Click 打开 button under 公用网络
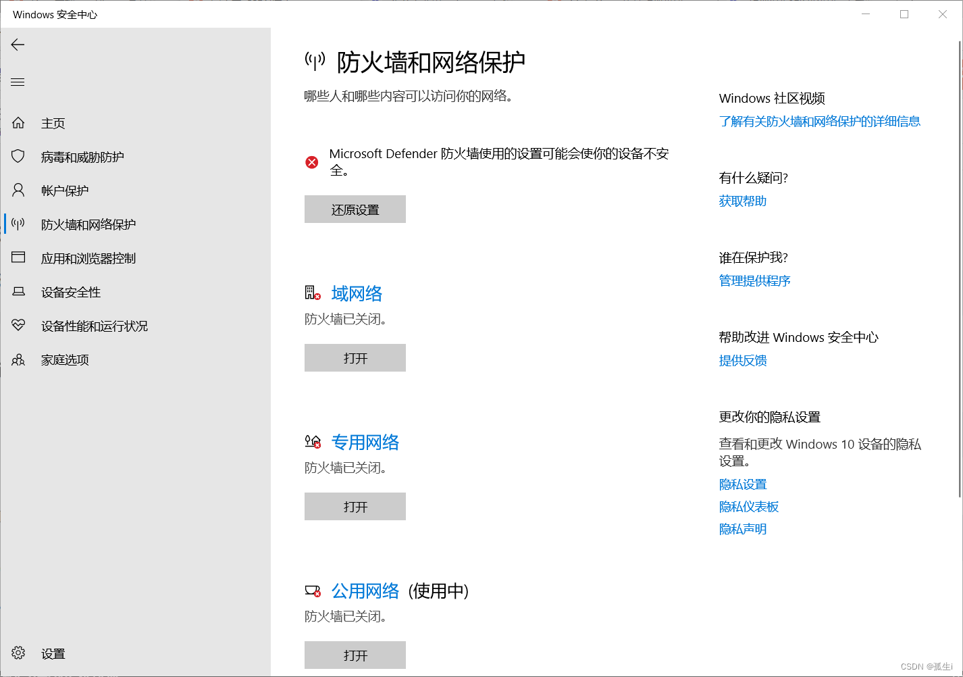This screenshot has height=677, width=963. click(x=355, y=655)
